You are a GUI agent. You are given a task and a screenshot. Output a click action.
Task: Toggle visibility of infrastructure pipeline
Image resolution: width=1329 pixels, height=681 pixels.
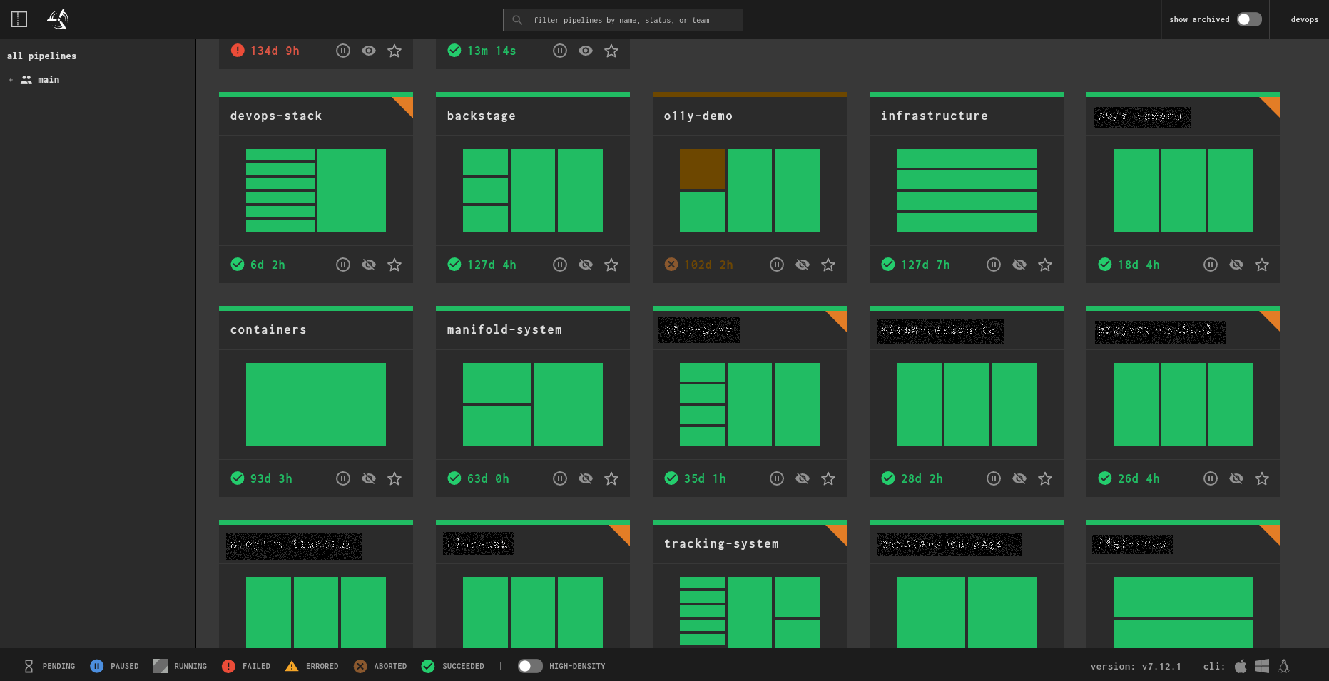[x=1019, y=265]
